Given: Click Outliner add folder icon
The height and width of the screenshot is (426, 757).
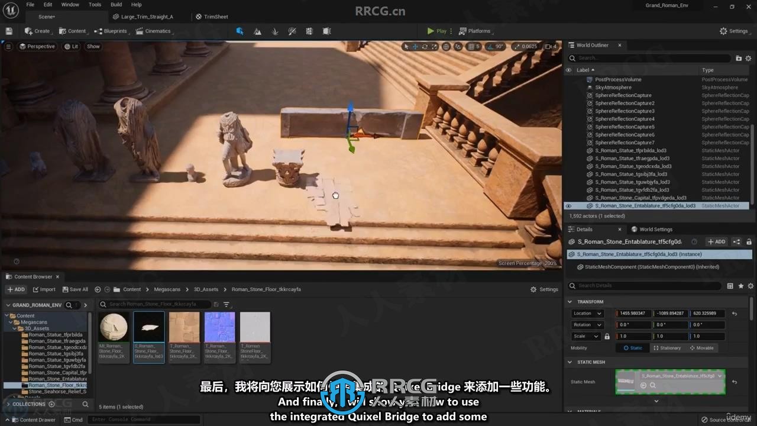Looking at the screenshot, I should coord(739,58).
